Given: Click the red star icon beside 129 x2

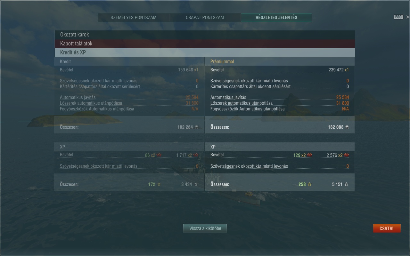Looking at the screenshot, I should click(309, 155).
